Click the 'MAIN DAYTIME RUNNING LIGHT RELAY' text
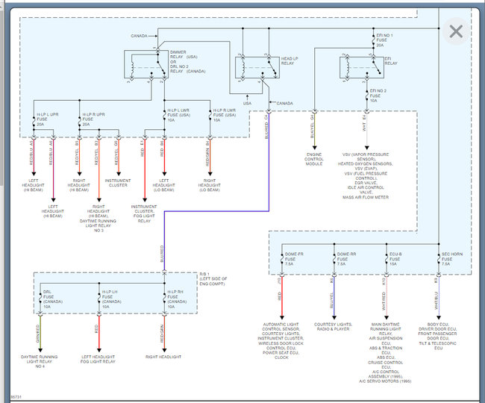This screenshot has width=485, height=403. click(x=386, y=329)
